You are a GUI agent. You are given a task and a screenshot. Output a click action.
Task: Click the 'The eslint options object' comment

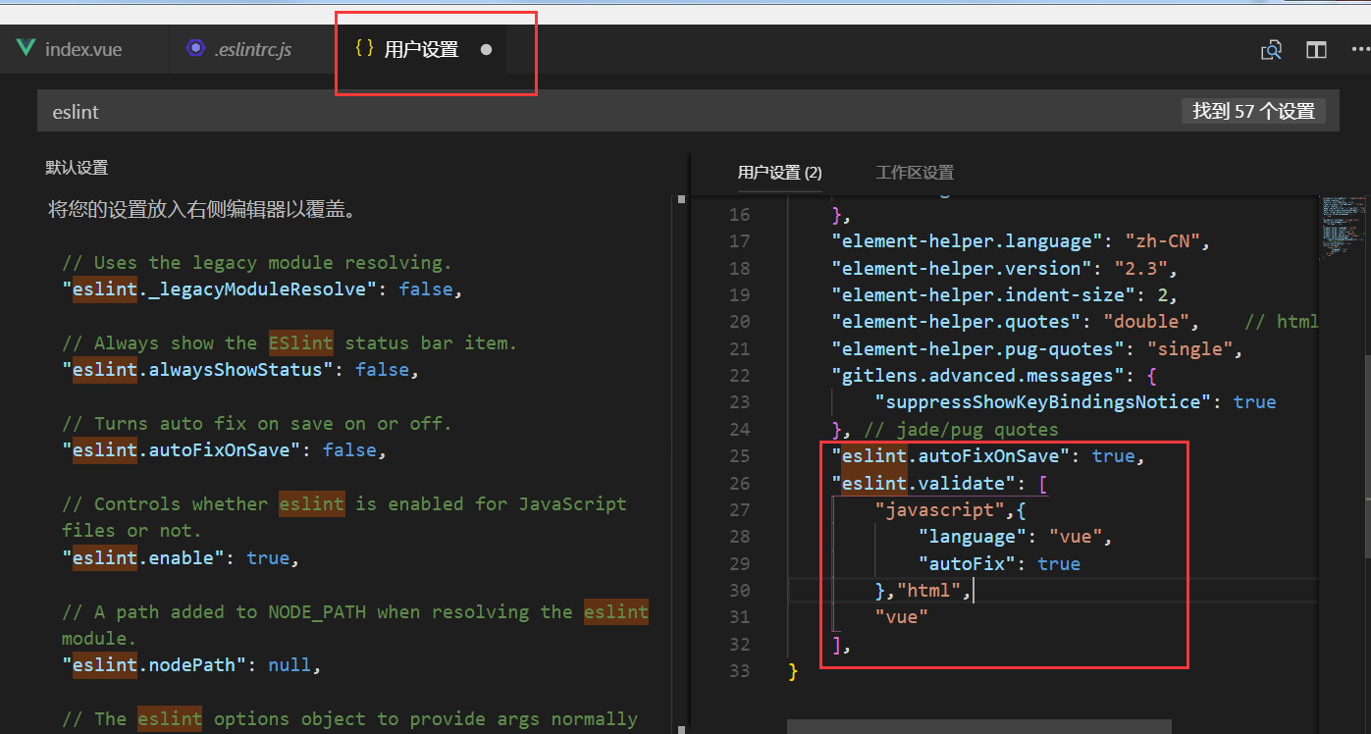coord(349,718)
